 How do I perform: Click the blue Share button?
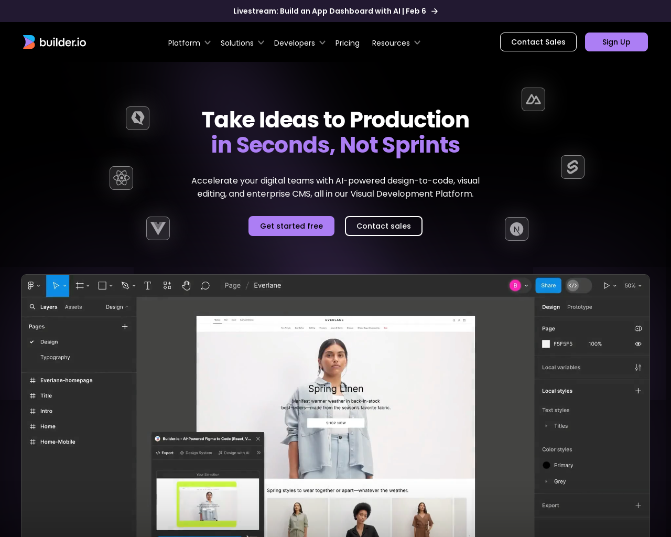click(x=548, y=285)
